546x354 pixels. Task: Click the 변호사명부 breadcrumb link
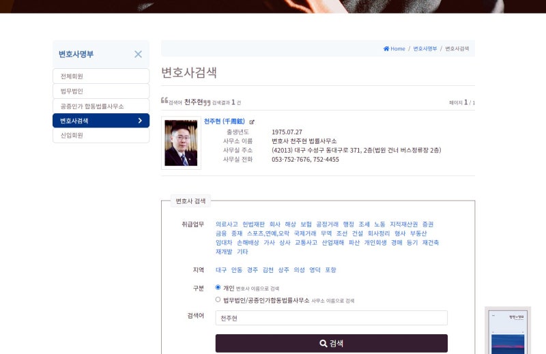point(425,48)
